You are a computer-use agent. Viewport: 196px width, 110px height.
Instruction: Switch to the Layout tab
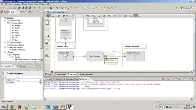[x=48, y=79]
